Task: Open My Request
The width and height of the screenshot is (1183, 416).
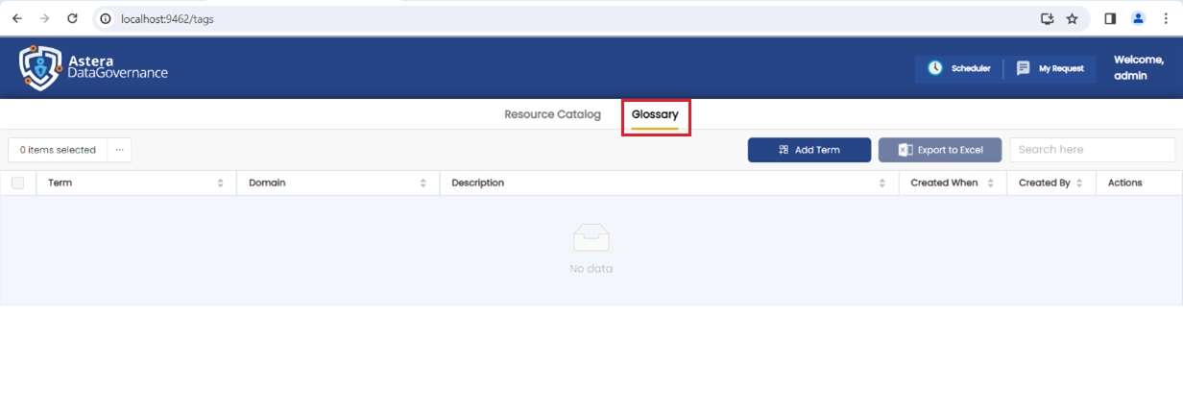Action: (x=1050, y=68)
